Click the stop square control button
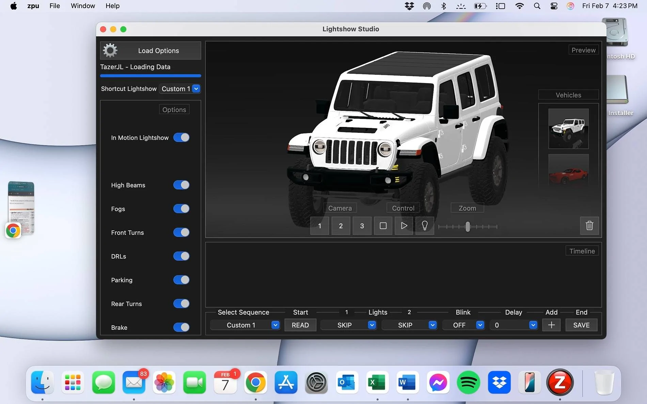This screenshot has width=647, height=404. [x=383, y=226]
